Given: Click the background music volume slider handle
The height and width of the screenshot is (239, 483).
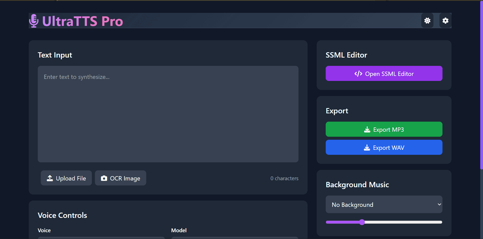Looking at the screenshot, I should pos(362,222).
